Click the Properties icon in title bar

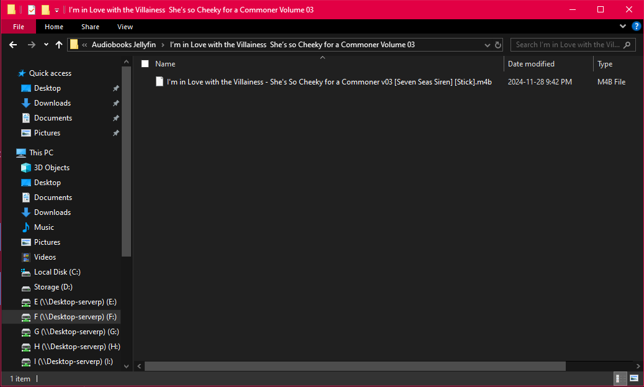click(32, 10)
